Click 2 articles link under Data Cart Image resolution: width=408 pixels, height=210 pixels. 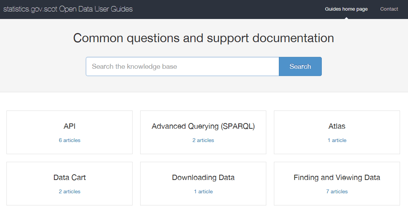tap(70, 192)
